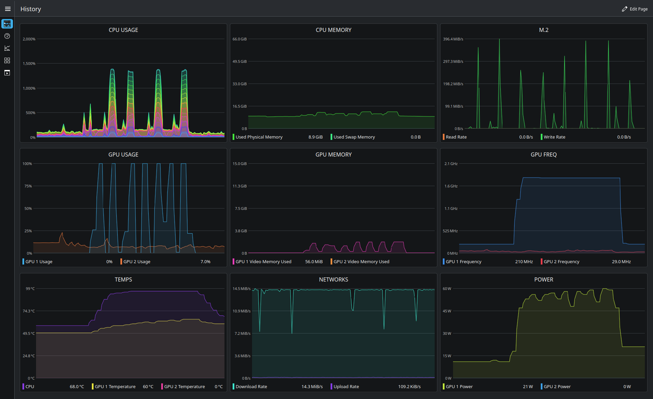653x399 pixels.
Task: Click GPU 1 Video Memory Used legend
Action: pos(278,262)
